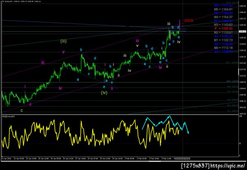Open the upic.me link in the watermark
247x170 pixels.
tap(228, 166)
